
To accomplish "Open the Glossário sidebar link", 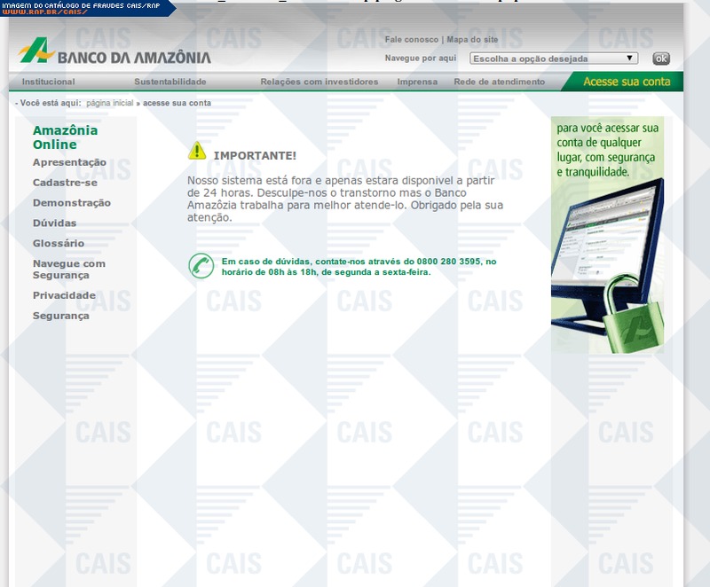I will (x=59, y=243).
